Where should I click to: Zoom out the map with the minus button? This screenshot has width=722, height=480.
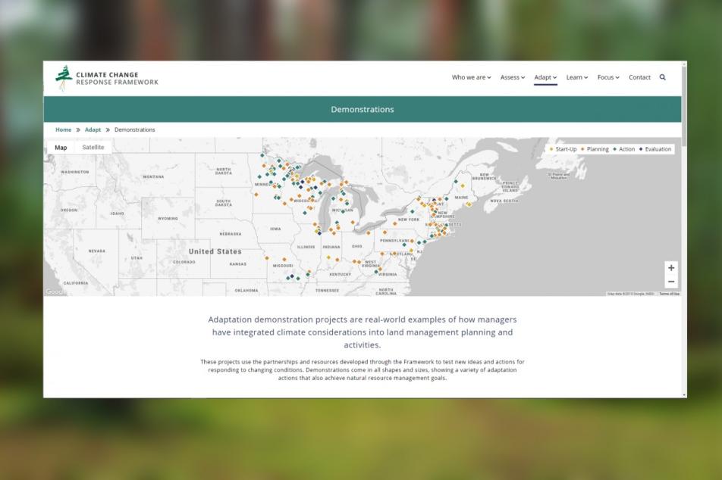click(x=671, y=282)
